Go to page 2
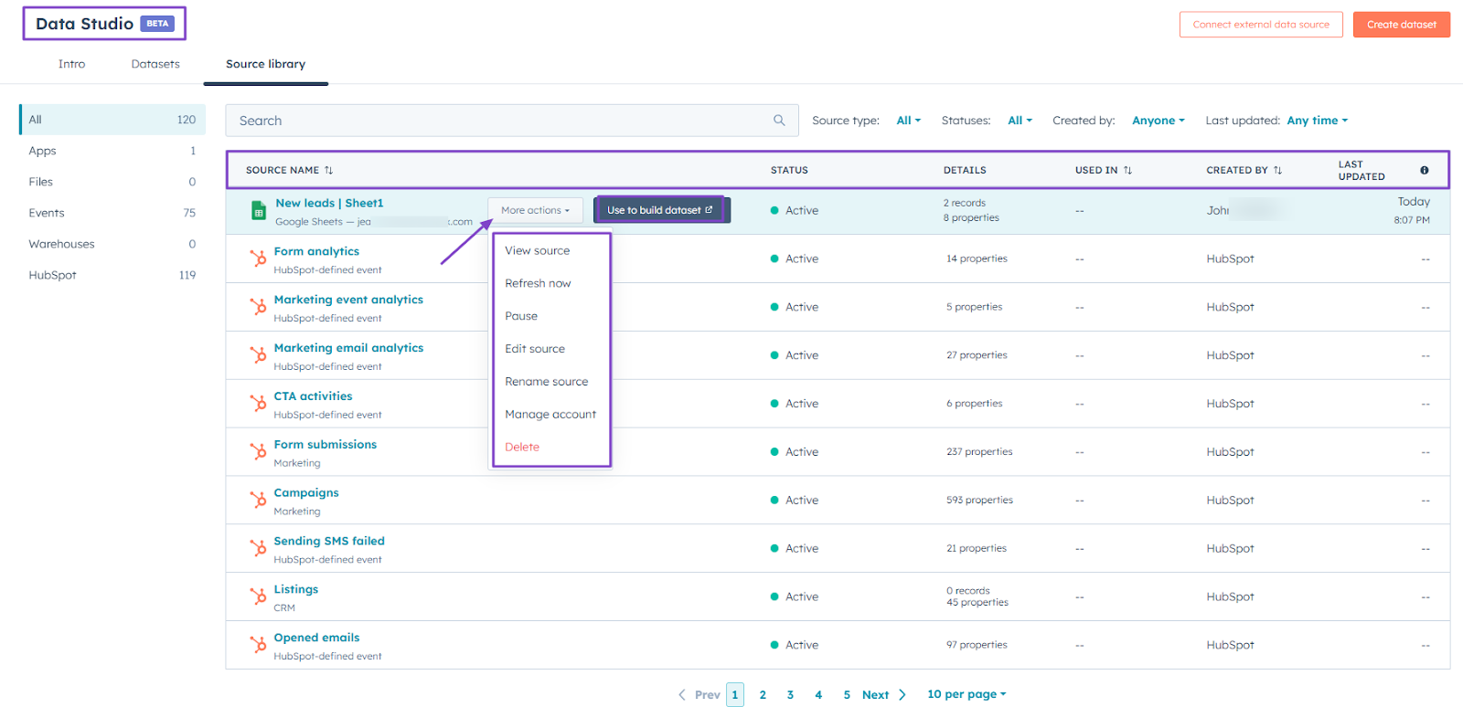 763,695
